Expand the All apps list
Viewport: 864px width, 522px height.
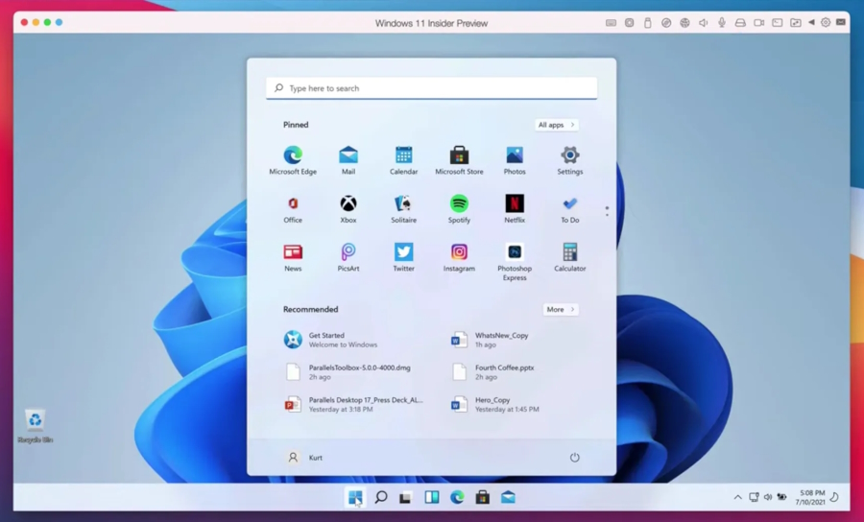pyautogui.click(x=557, y=125)
